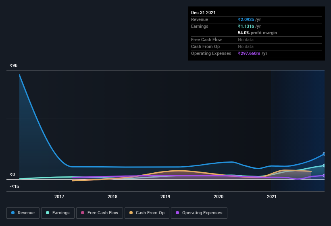Click the No data value beside Free Cash Flow
331x226 pixels.
(x=246, y=40)
